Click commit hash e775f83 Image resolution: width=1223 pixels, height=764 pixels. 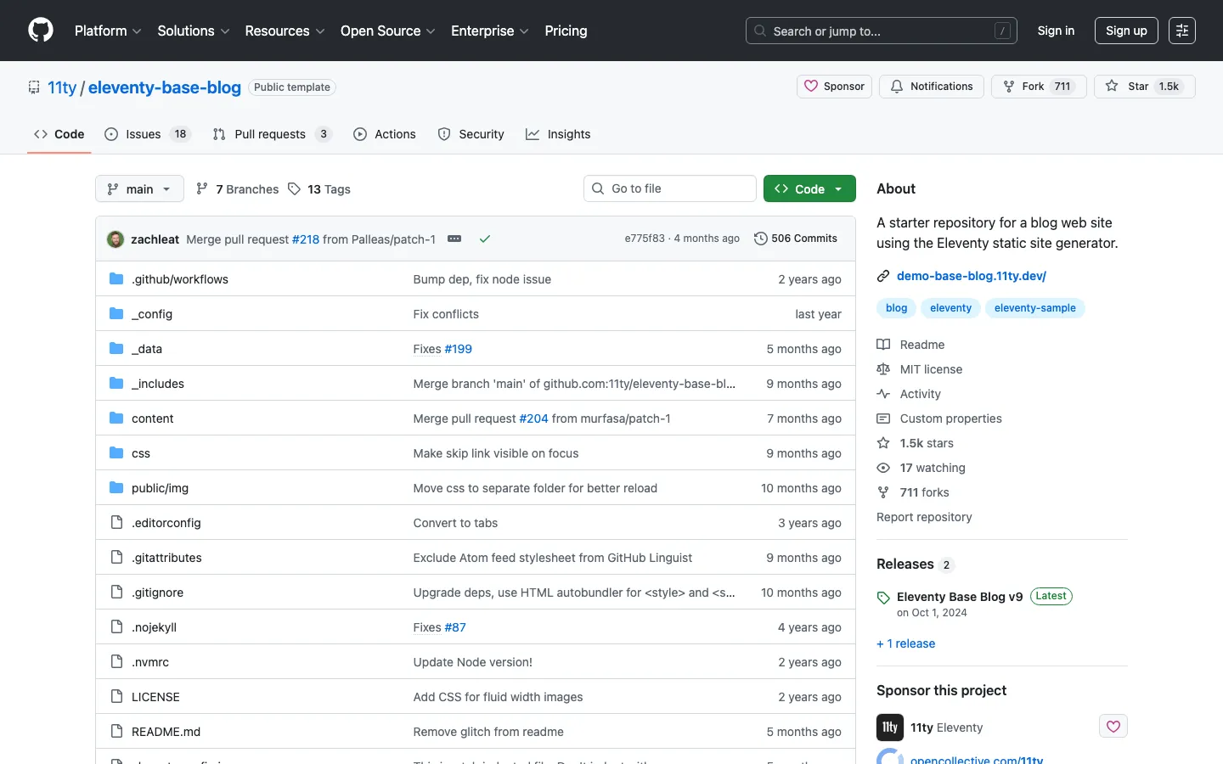click(645, 239)
